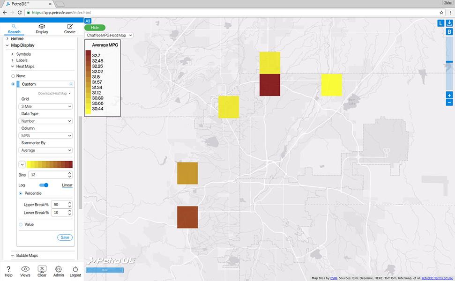
Task: Open the Column MPG dropdown
Action: 45,135
